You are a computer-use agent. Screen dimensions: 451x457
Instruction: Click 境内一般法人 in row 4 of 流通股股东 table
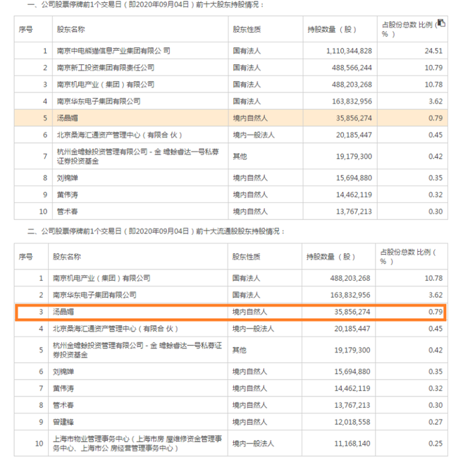(x=253, y=329)
